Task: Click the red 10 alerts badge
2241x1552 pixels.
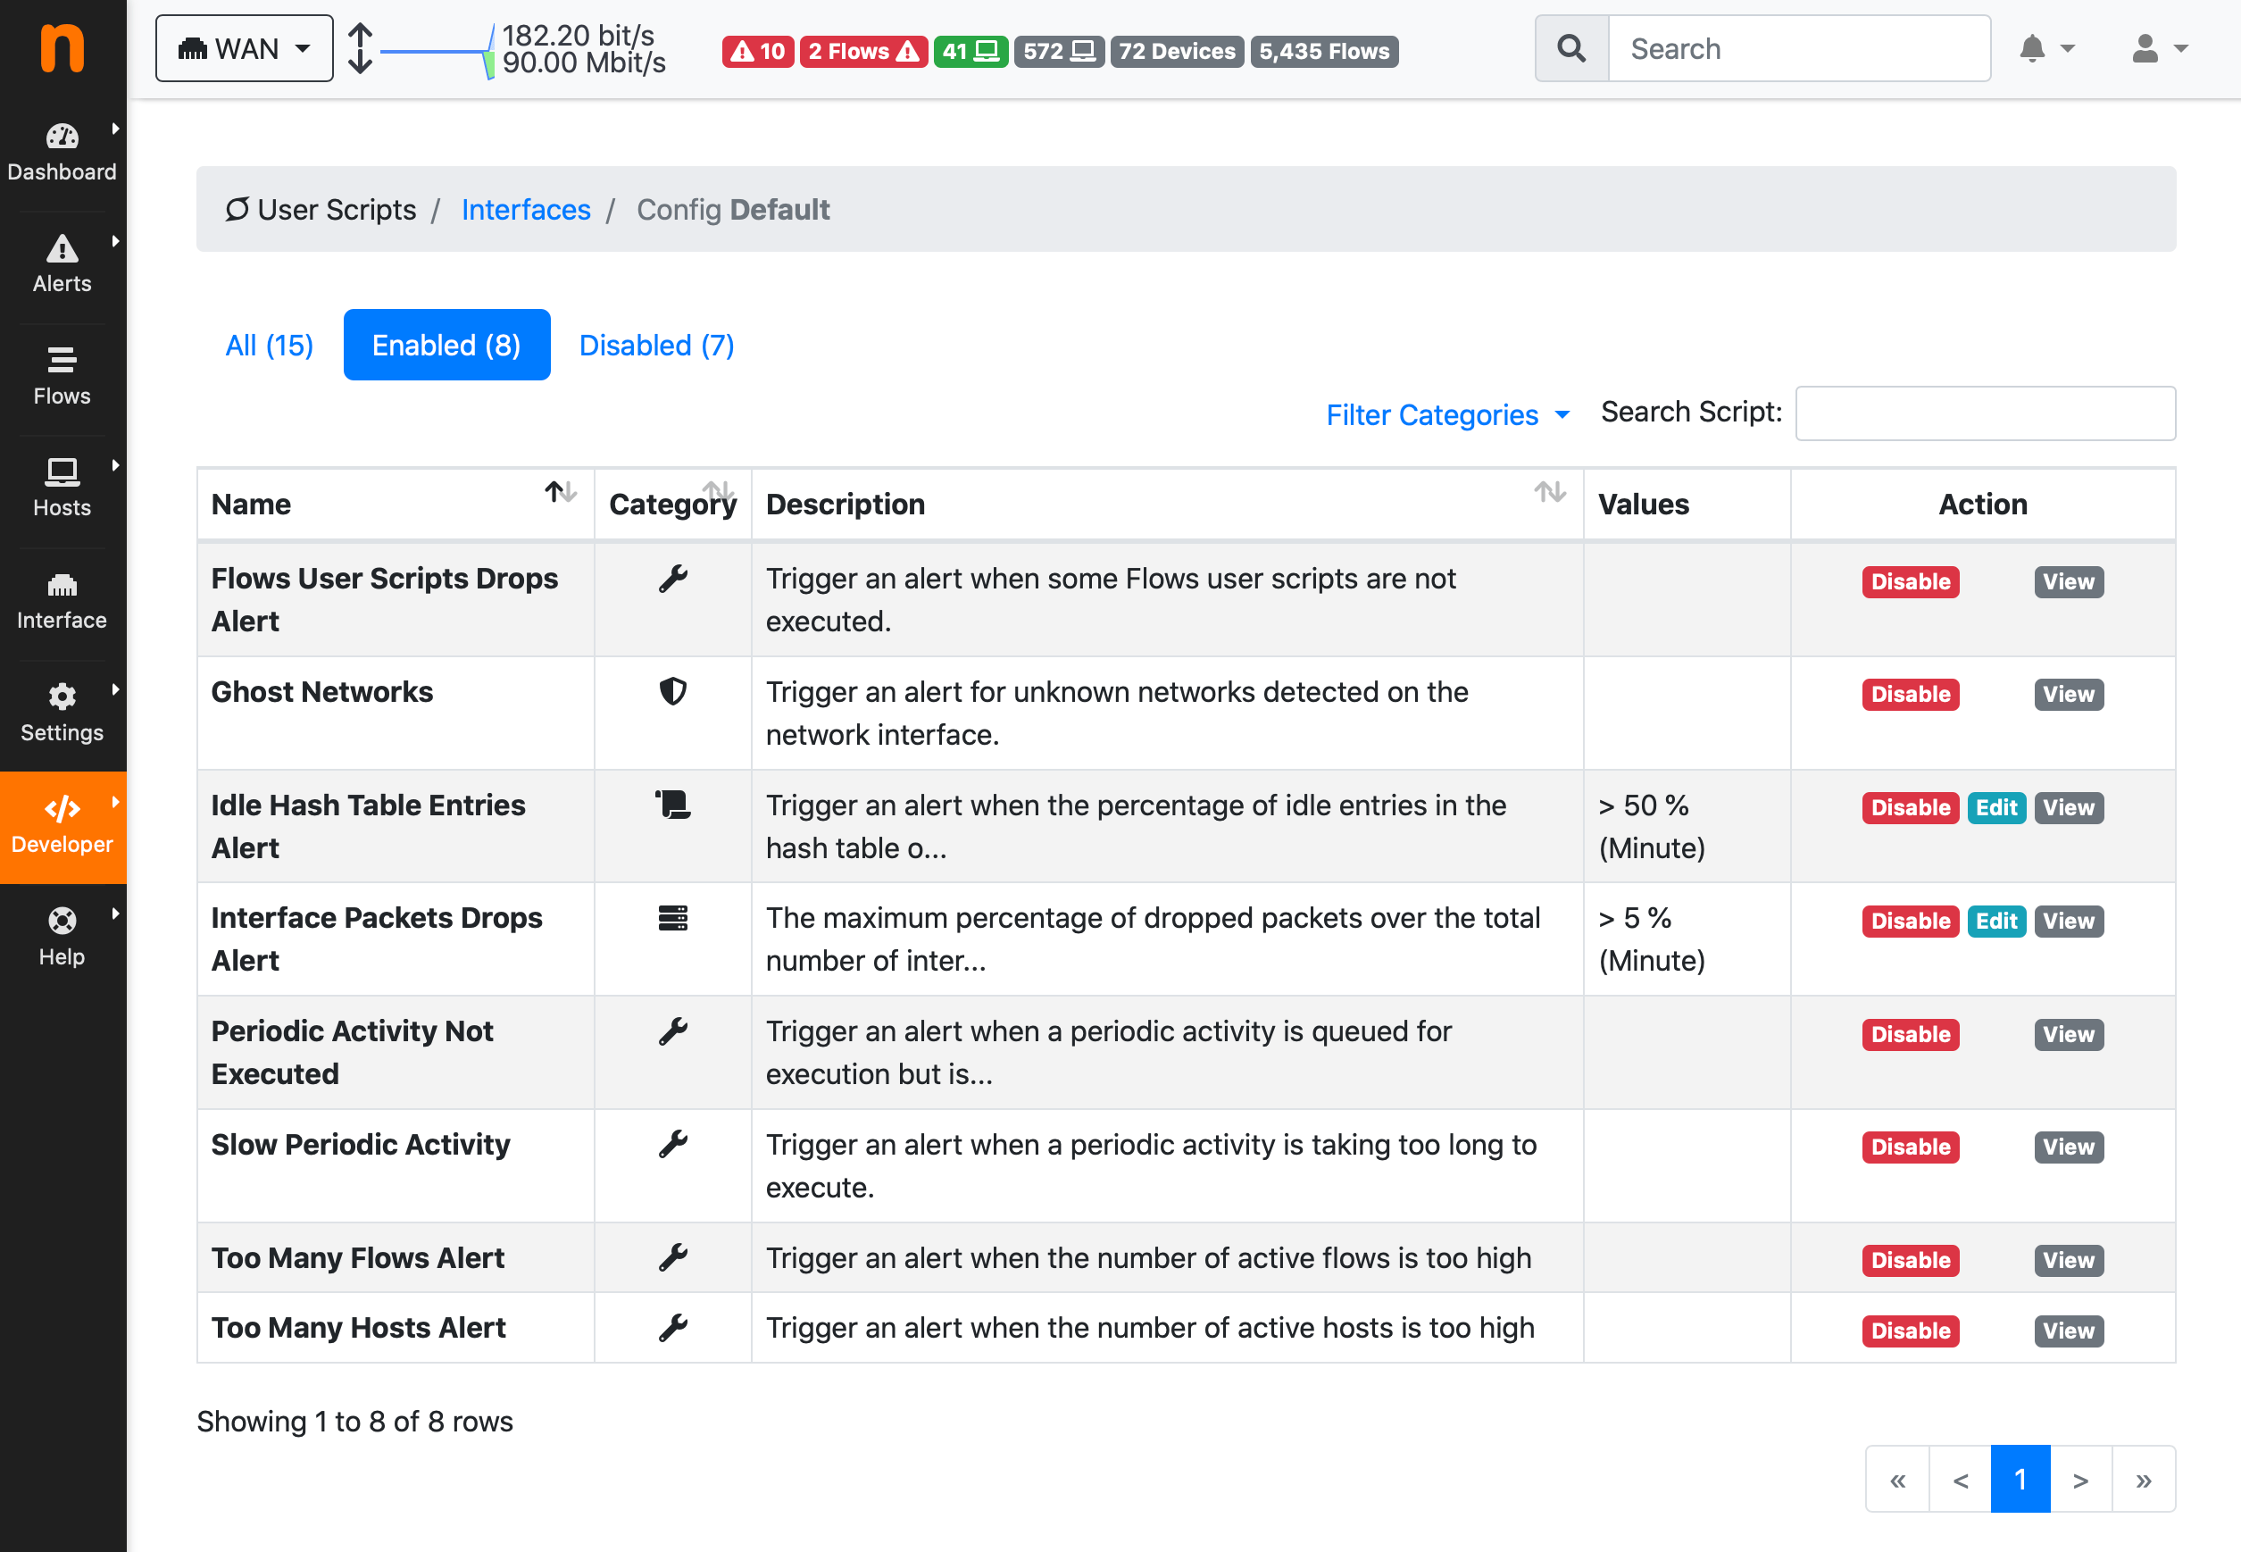Action: point(757,52)
